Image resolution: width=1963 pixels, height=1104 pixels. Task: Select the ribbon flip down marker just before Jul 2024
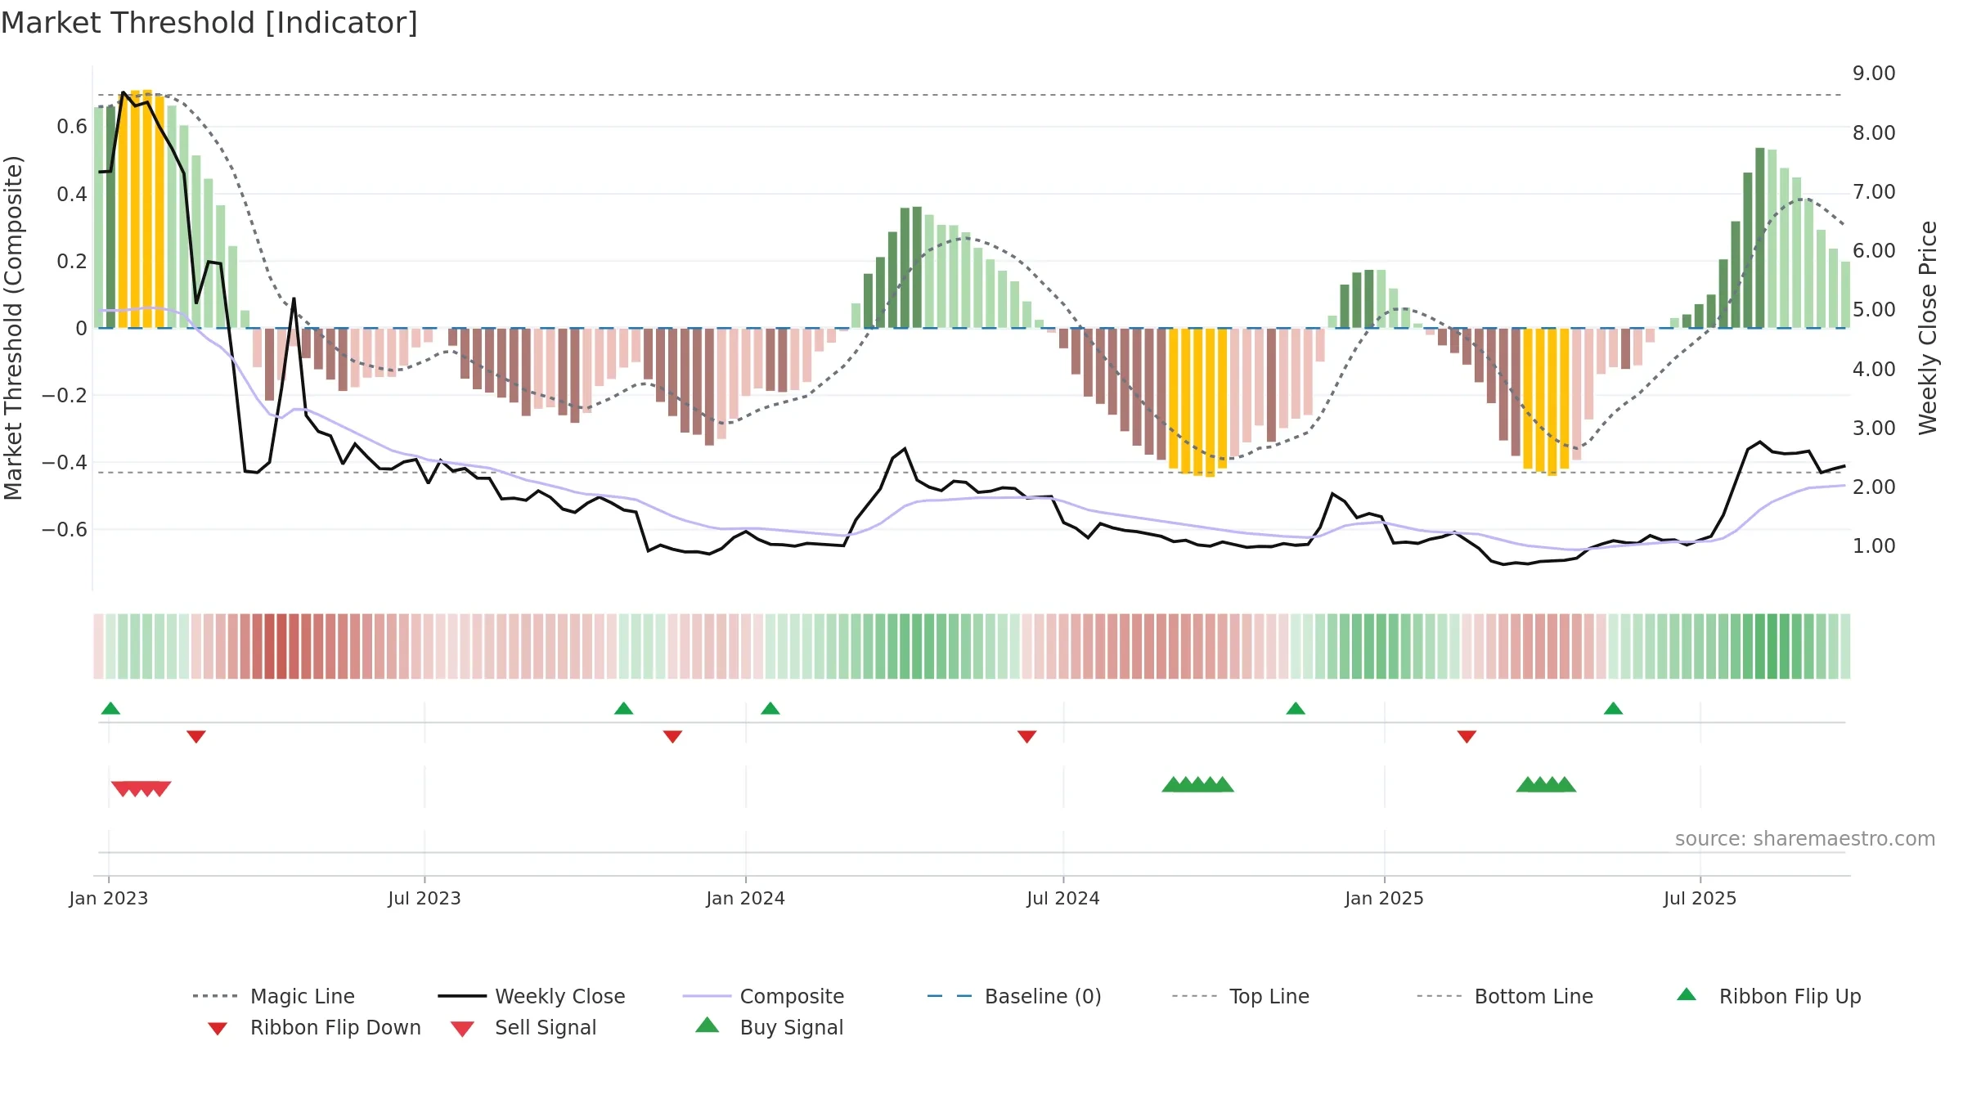click(x=1027, y=737)
